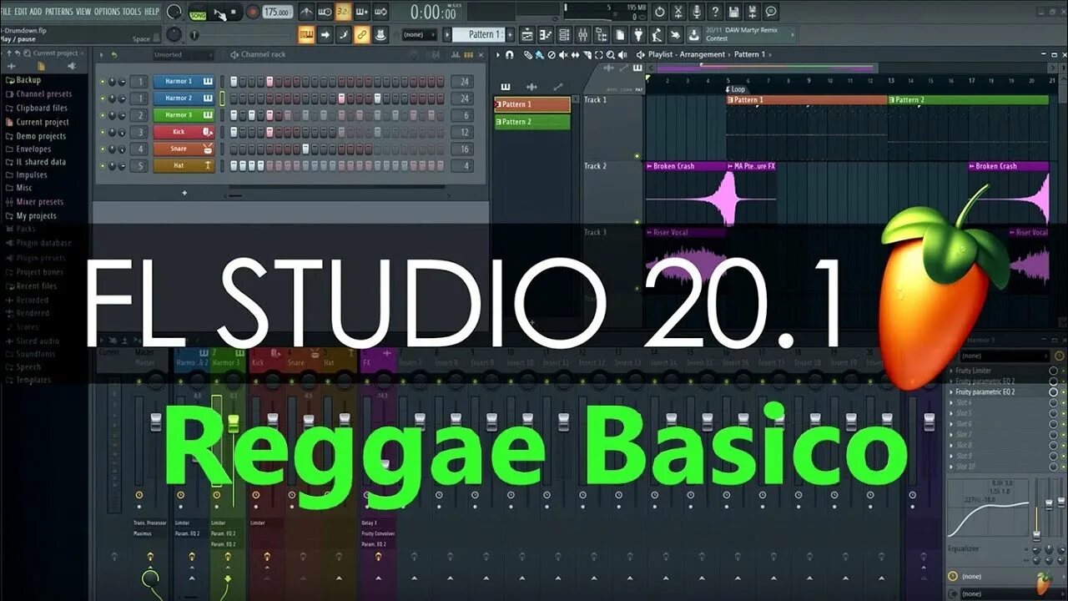Click the main volume knob left of SONG
Screen dimensions: 1068x601
tap(174, 12)
